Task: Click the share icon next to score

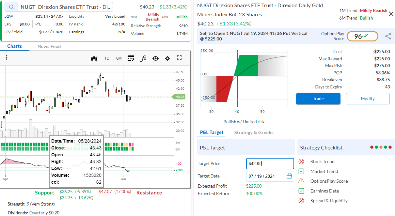Action: [x=388, y=37]
